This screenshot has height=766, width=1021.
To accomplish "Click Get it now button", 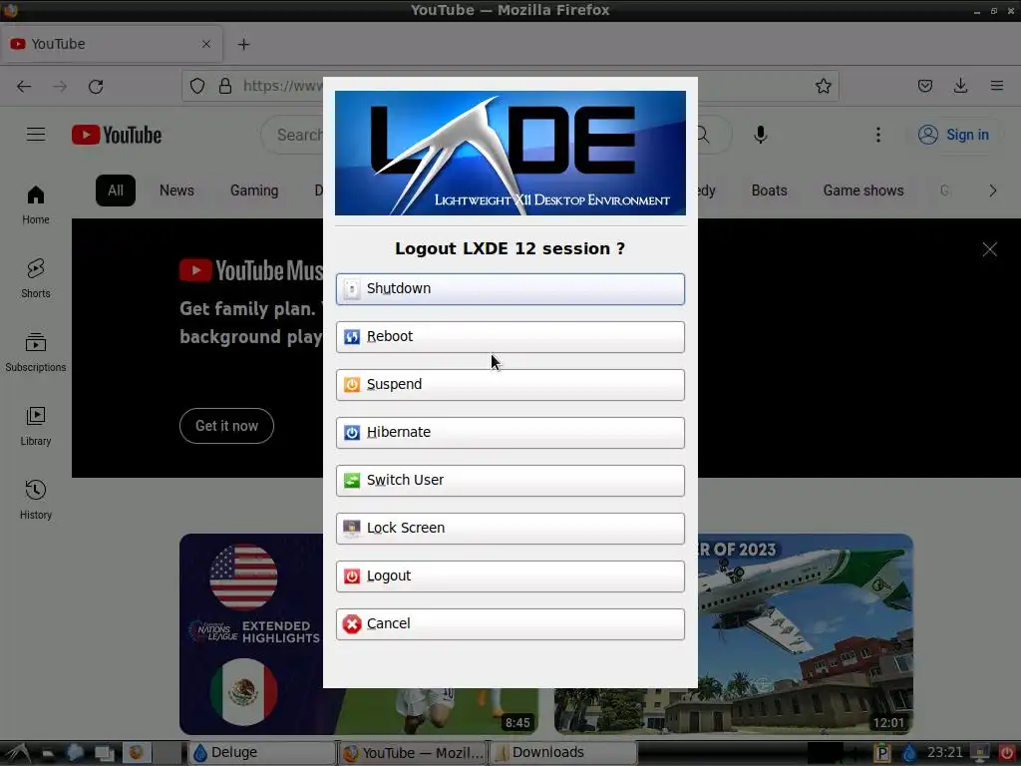I will (226, 426).
